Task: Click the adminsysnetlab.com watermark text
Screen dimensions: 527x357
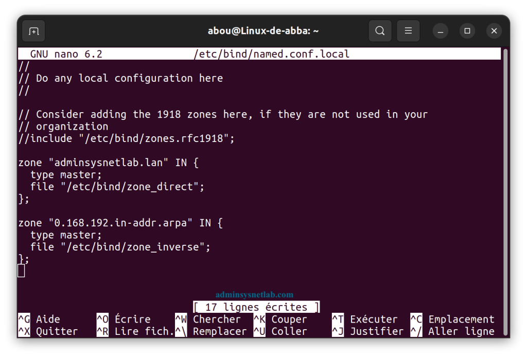Action: pos(254,295)
